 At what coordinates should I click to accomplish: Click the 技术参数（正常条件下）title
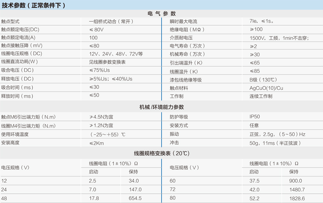click(x=34, y=5)
